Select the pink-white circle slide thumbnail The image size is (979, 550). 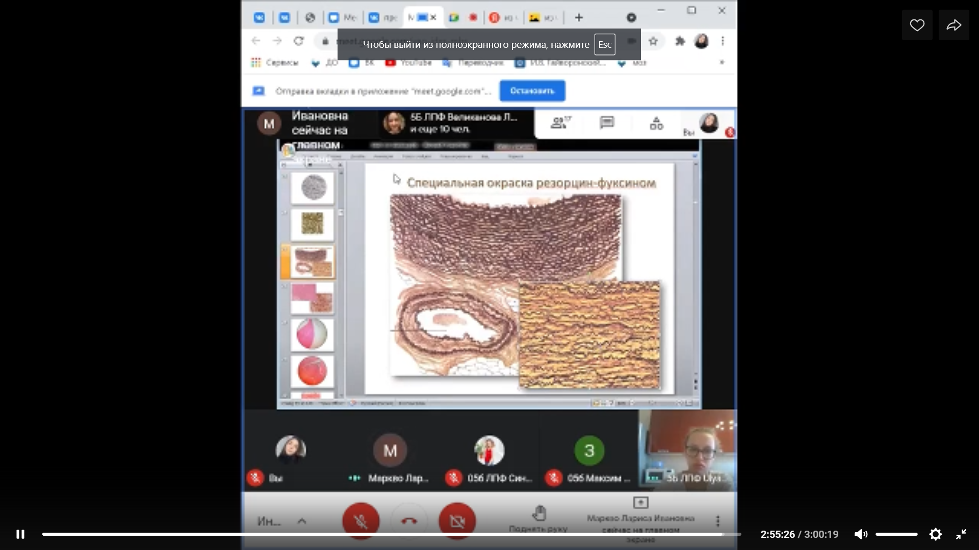coord(312,335)
